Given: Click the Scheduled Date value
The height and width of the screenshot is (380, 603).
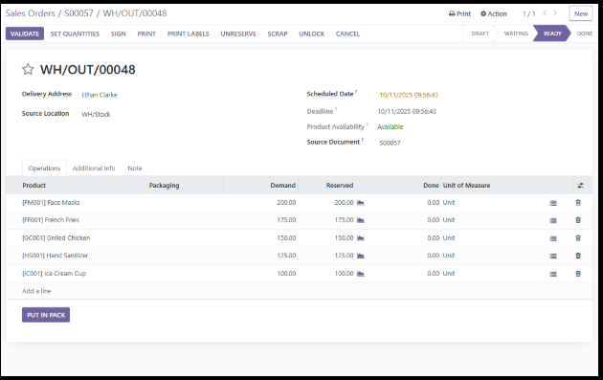Looking at the screenshot, I should pos(409,95).
